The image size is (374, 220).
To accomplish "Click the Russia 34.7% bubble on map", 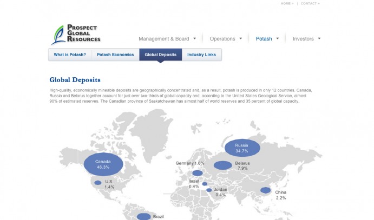I will tap(242, 148).
